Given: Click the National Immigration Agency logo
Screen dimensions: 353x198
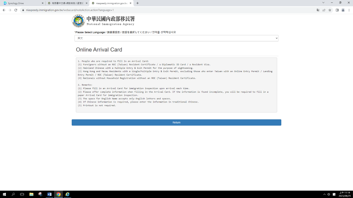Looking at the screenshot, I should [x=79, y=21].
